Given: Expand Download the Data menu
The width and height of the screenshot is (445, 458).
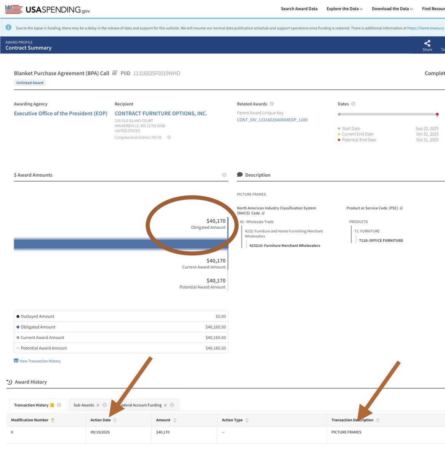Looking at the screenshot, I should point(392,9).
